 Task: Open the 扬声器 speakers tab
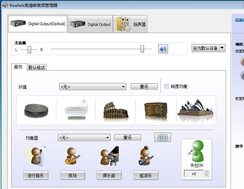[130, 24]
